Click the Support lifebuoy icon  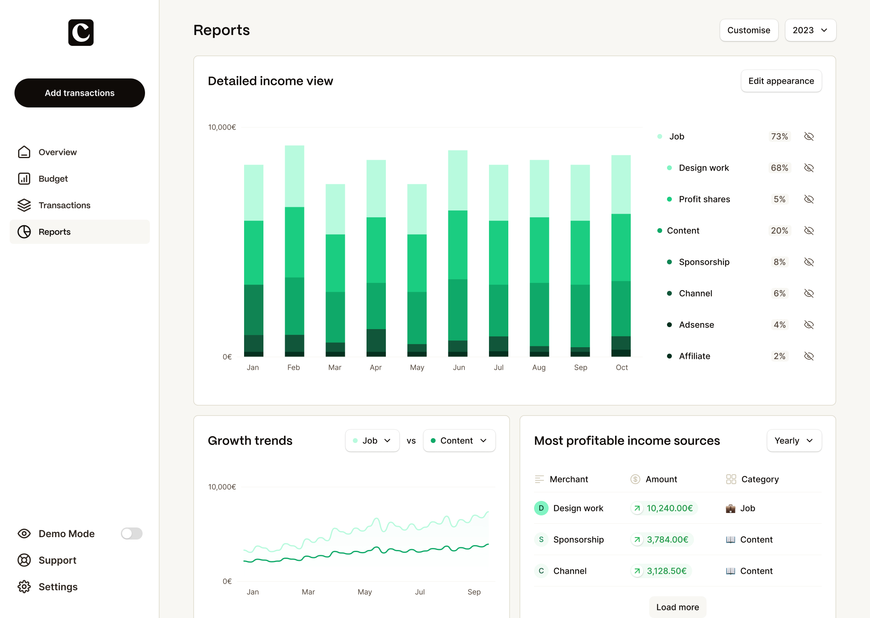click(x=24, y=560)
